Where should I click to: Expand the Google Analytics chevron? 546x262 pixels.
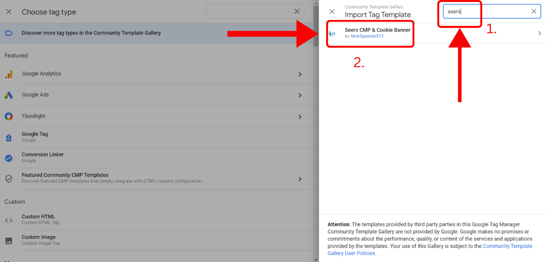(300, 74)
